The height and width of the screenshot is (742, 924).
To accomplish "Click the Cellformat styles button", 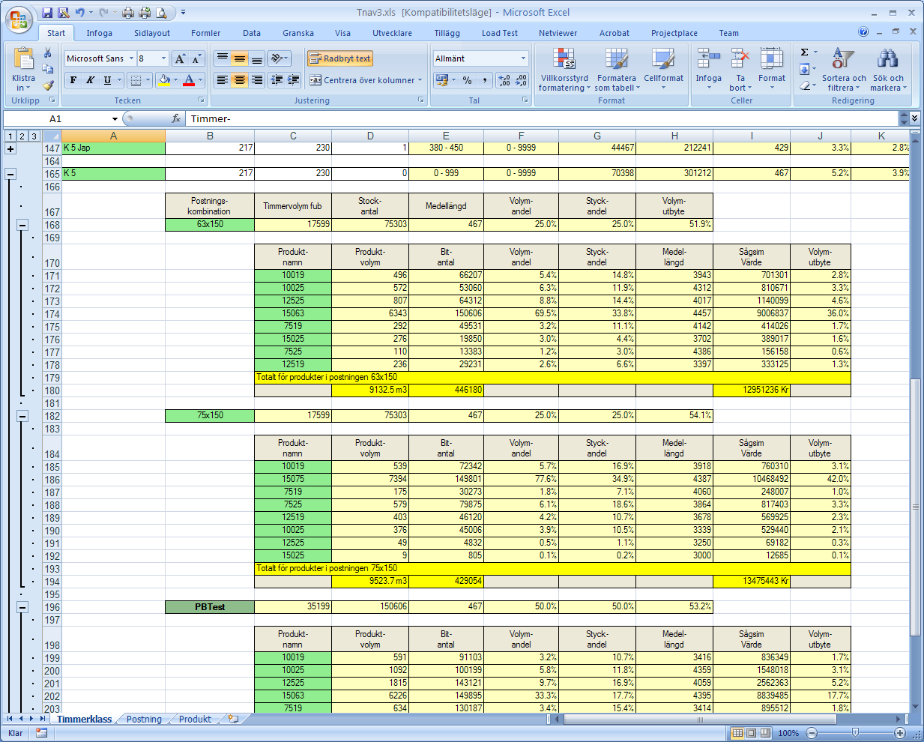I will pos(663,69).
